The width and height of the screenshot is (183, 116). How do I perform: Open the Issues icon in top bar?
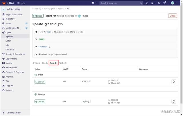[x=146, y=3]
